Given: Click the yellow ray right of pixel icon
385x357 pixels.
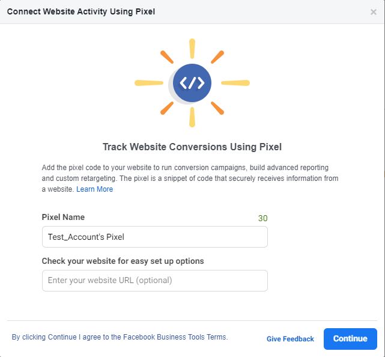Looking at the screenshot, I should pos(235,83).
